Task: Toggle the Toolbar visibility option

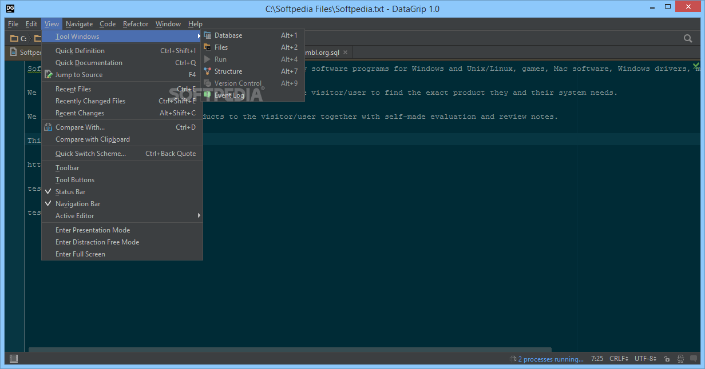Action: [x=122, y=168]
